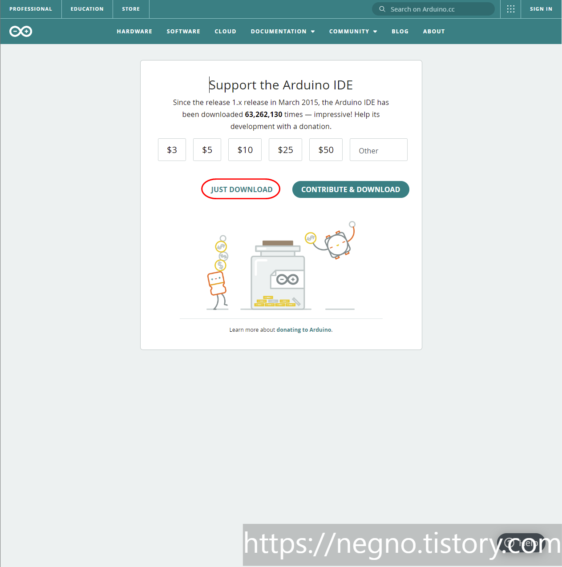Open the Store tab
The width and height of the screenshot is (562, 567).
point(131,9)
